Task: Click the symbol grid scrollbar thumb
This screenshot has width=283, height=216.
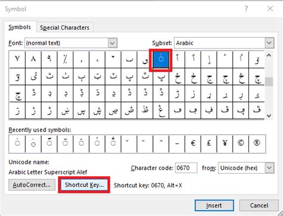Action: (269, 82)
